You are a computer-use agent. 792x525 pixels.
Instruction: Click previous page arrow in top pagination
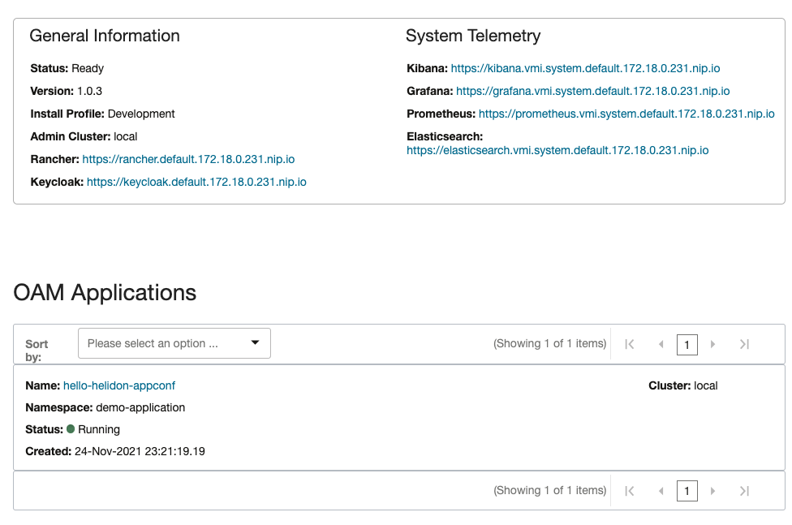tap(661, 344)
